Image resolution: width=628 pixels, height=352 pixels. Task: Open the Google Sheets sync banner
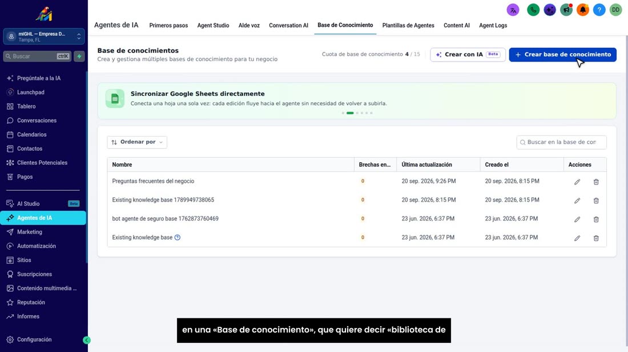357,101
